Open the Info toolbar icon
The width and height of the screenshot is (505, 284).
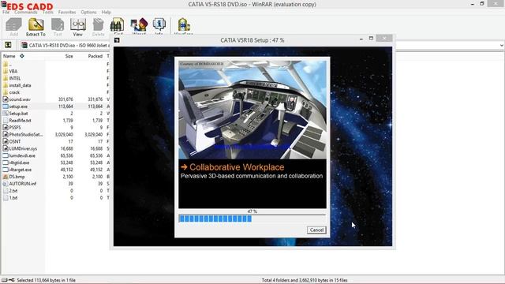tap(159, 24)
